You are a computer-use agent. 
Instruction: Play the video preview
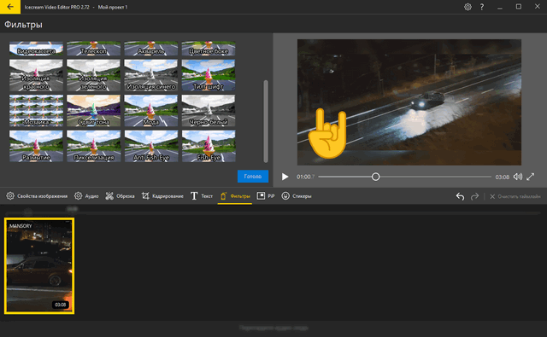pyautogui.click(x=285, y=177)
